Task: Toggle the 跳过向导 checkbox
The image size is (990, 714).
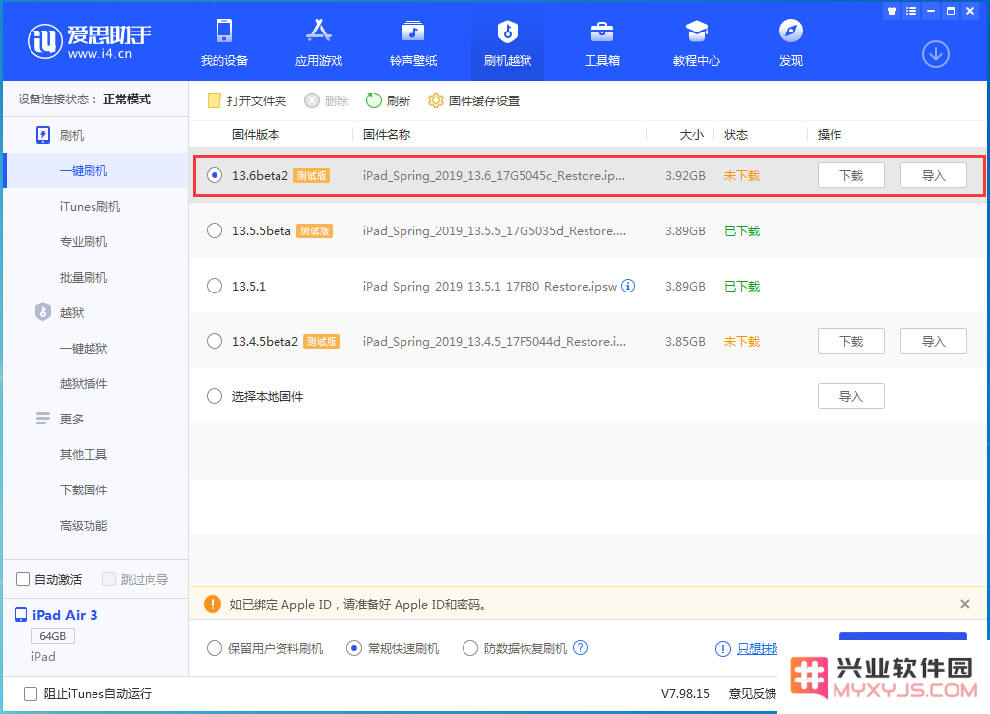Action: [109, 579]
